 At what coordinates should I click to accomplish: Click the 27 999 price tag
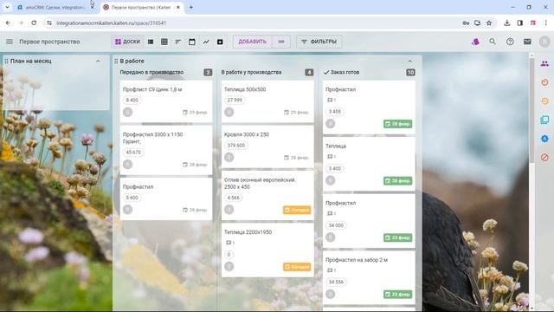click(235, 101)
